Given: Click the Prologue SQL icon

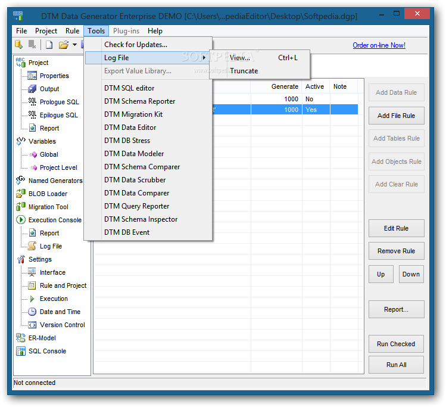Looking at the screenshot, I should click(32, 102).
